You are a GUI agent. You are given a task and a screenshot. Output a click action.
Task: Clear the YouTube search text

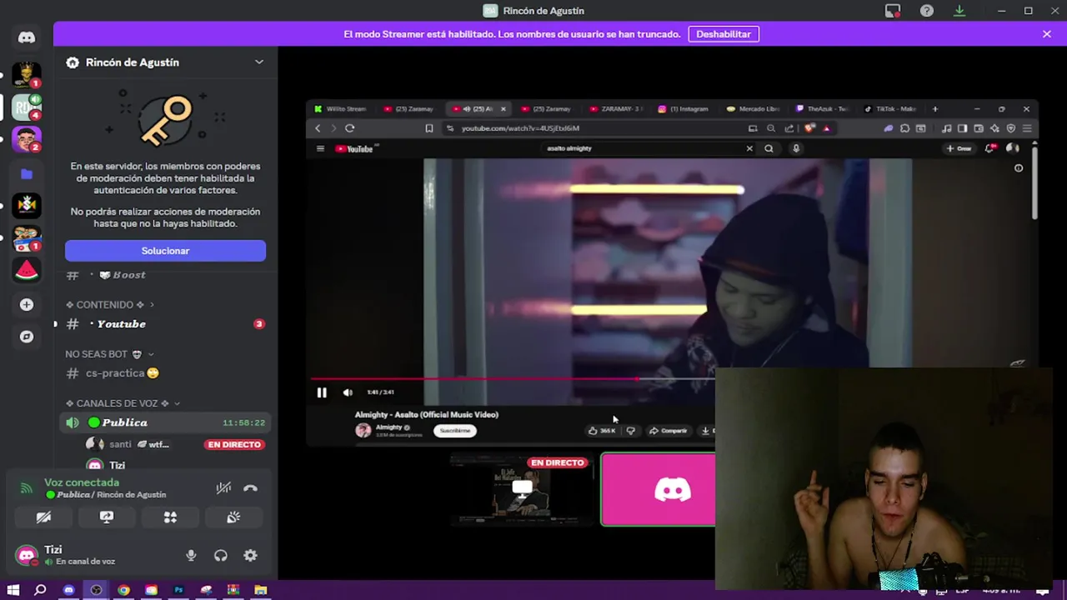pyautogui.click(x=749, y=148)
